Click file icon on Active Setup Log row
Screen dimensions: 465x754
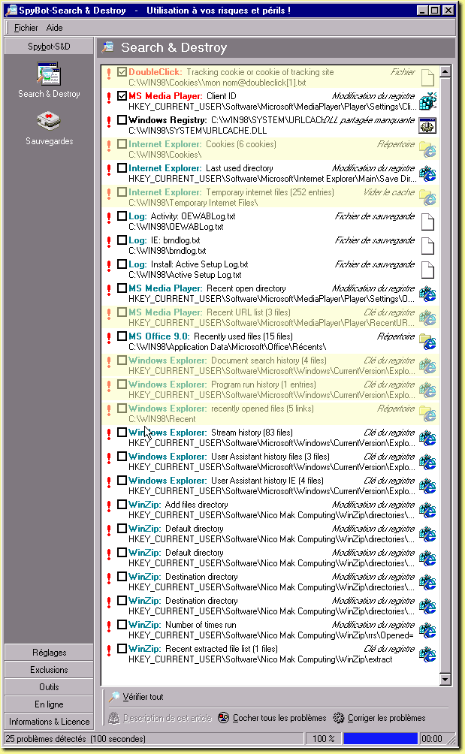coord(427,270)
